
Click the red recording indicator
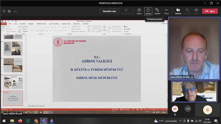[9, 11]
